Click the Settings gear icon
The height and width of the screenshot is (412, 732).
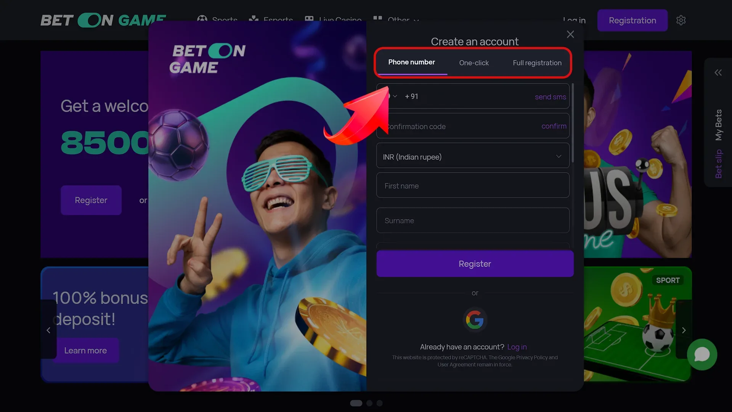coord(681,20)
